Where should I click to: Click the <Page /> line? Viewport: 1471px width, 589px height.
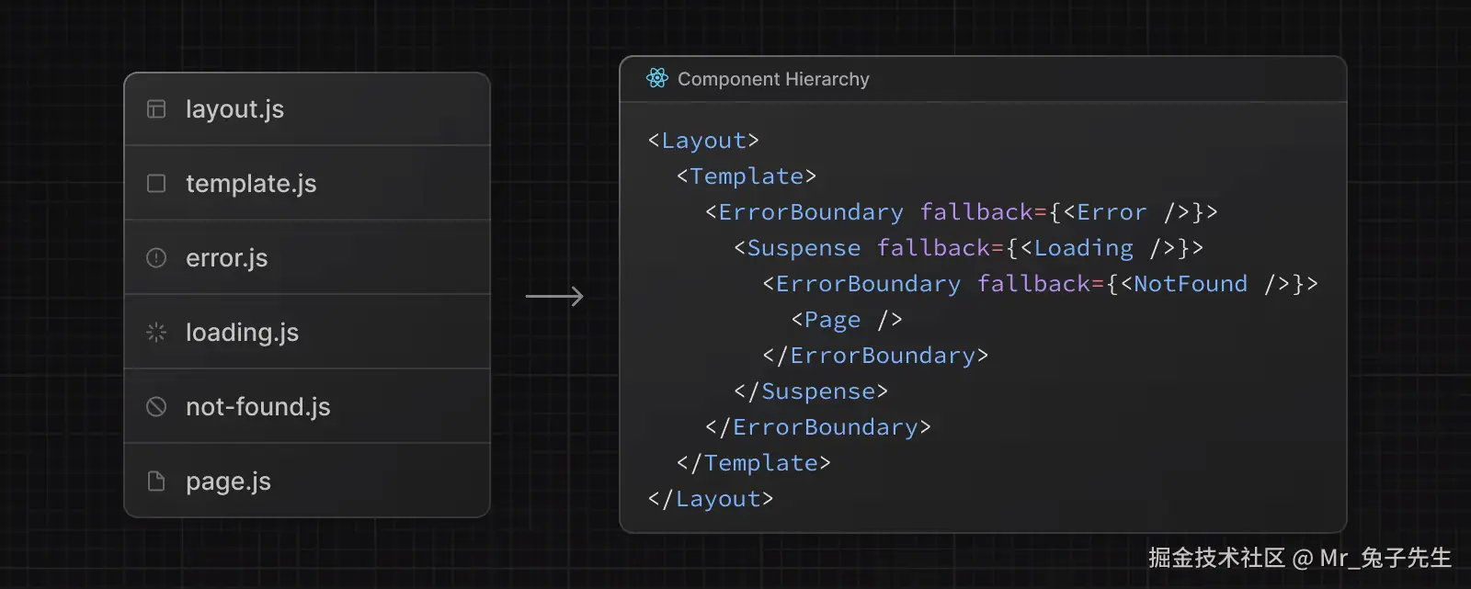[x=847, y=320]
